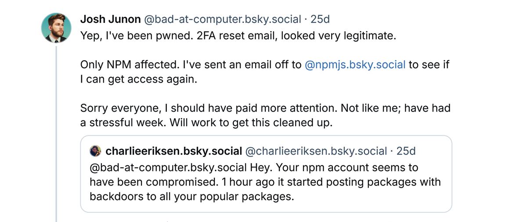Follow the @npmjs.bsky.social mention link
Image resolution: width=527 pixels, height=222 pixels.
[355, 65]
